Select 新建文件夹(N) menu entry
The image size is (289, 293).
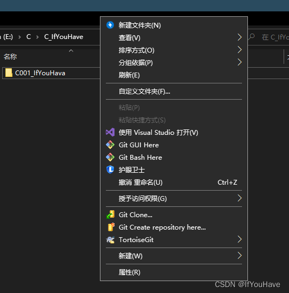point(174,25)
